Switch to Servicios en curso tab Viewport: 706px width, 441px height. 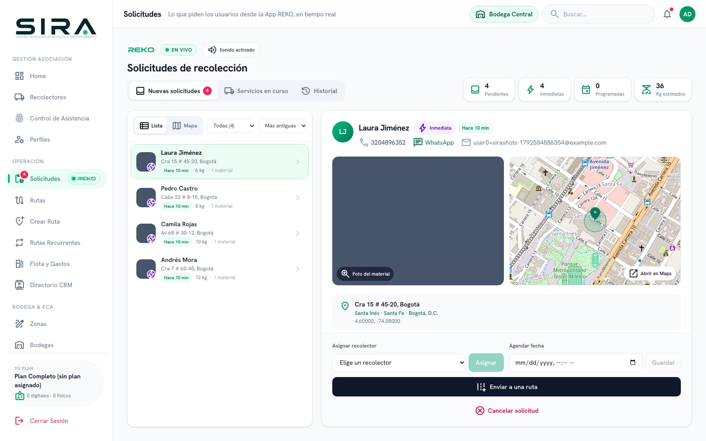pos(256,91)
